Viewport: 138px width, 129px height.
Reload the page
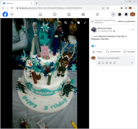pyautogui.click(x=12, y=8)
